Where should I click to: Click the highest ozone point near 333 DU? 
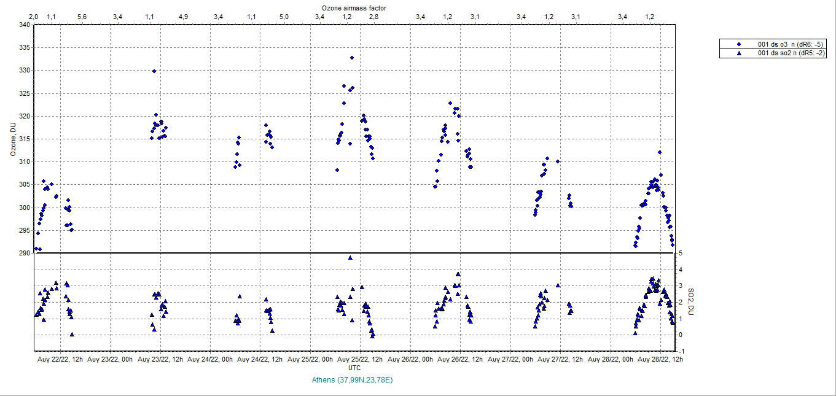click(352, 58)
